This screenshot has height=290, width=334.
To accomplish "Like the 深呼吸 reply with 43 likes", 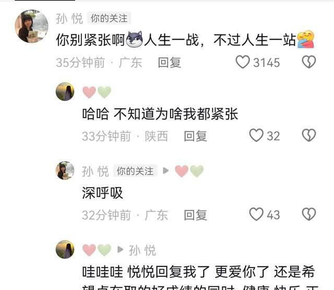I will pyautogui.click(x=256, y=214).
